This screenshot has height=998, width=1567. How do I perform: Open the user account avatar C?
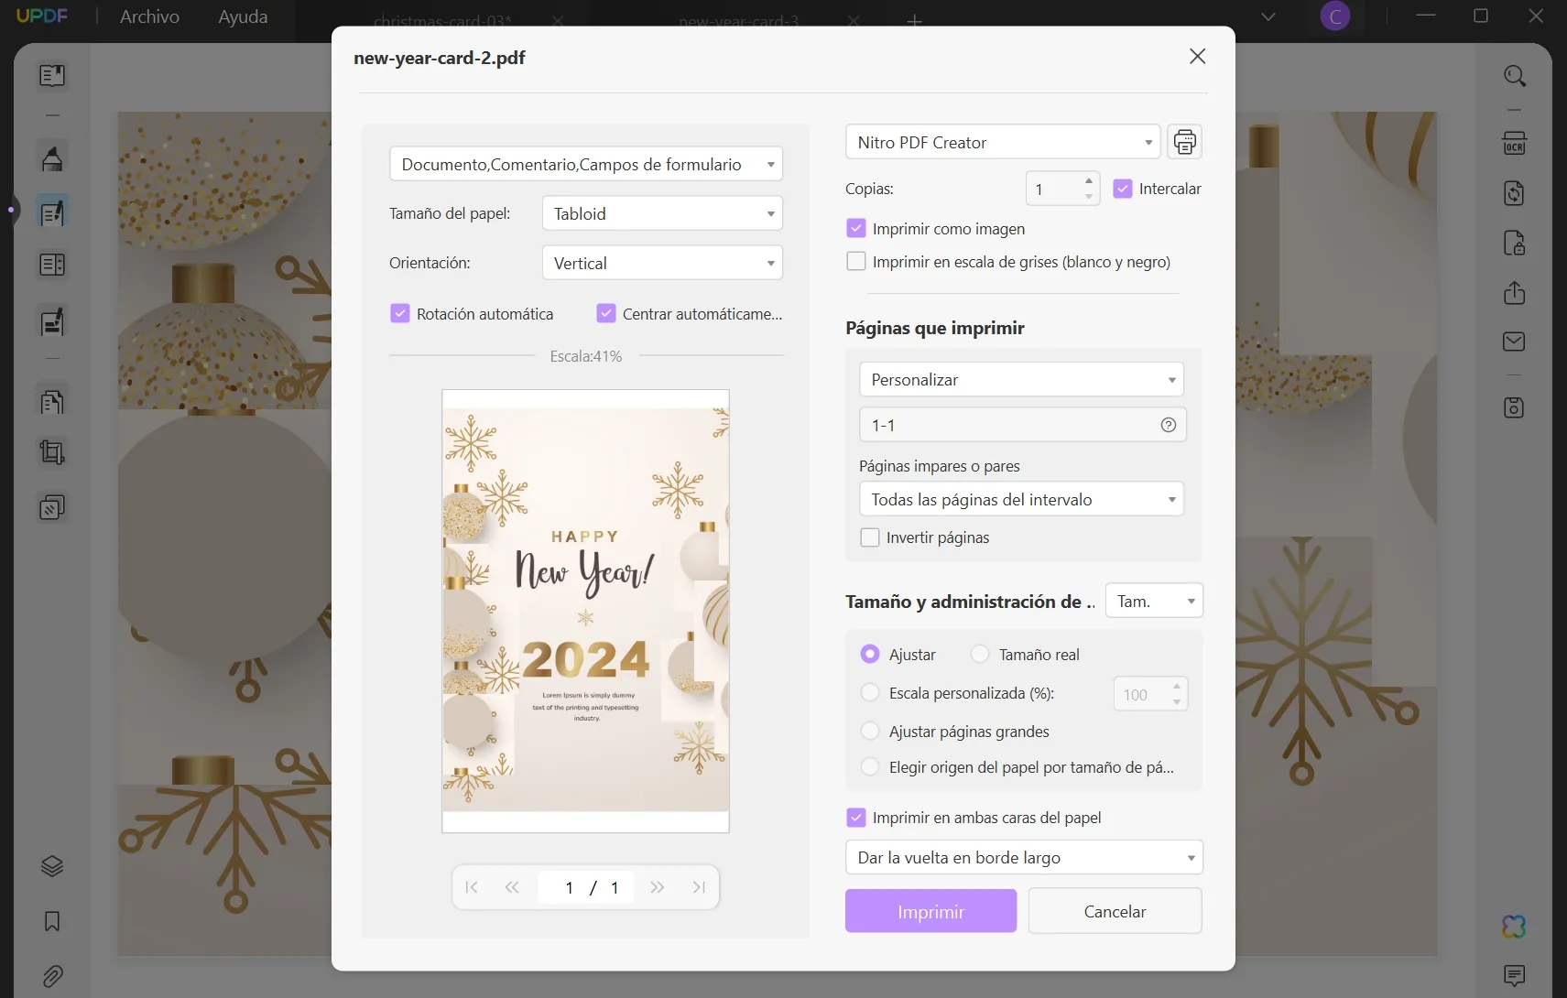point(1335,16)
